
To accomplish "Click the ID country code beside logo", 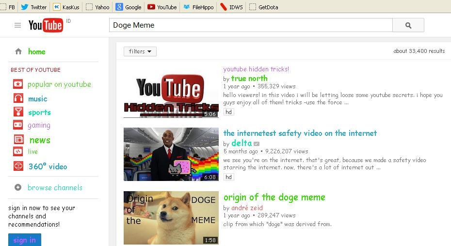I will pos(68,21).
